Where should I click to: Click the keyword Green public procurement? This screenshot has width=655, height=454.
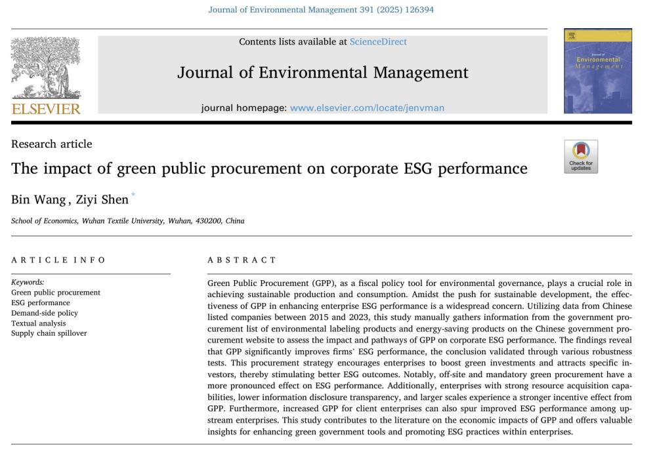click(x=56, y=293)
